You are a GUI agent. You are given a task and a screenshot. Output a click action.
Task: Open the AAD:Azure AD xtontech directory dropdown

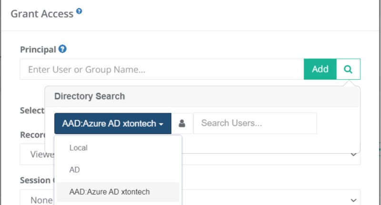113,123
